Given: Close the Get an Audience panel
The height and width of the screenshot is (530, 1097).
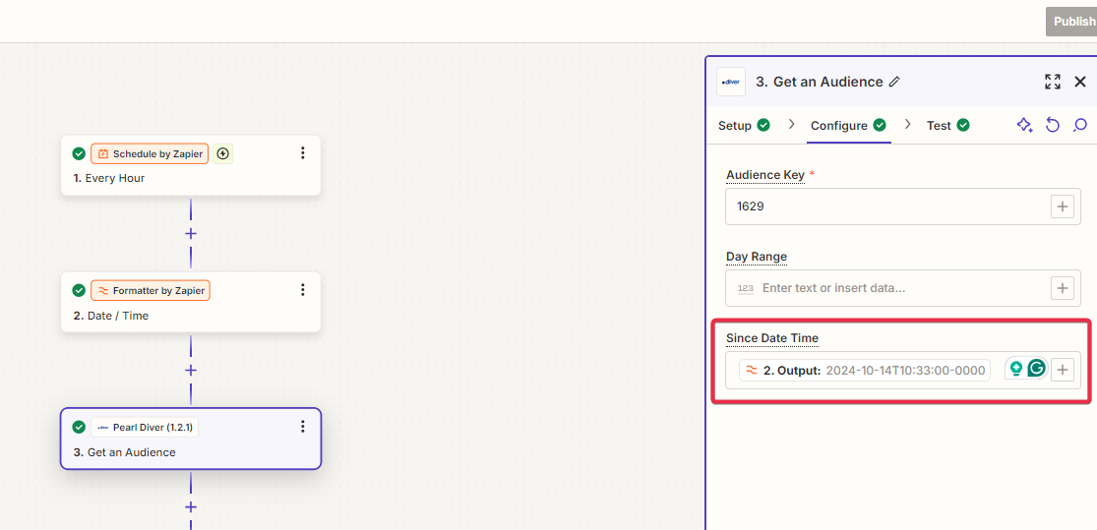Looking at the screenshot, I should coord(1080,82).
